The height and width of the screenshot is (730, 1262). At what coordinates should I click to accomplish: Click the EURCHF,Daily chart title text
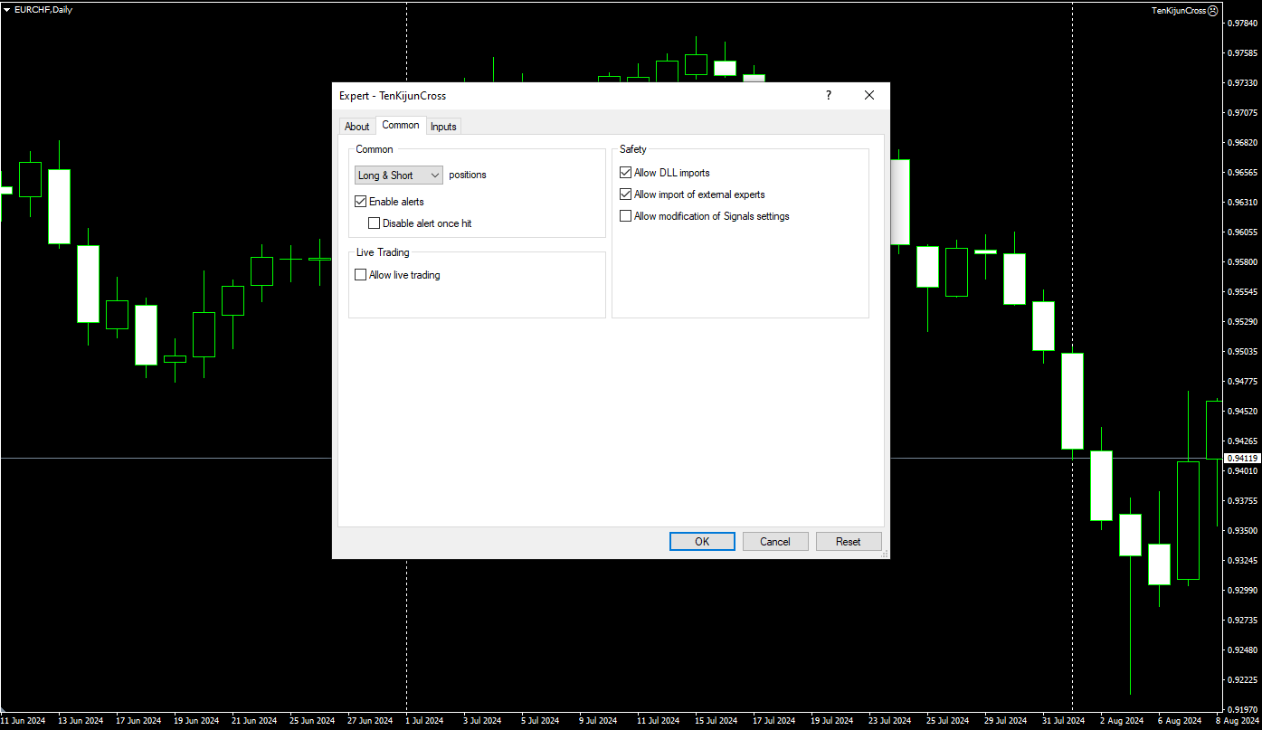tap(43, 10)
